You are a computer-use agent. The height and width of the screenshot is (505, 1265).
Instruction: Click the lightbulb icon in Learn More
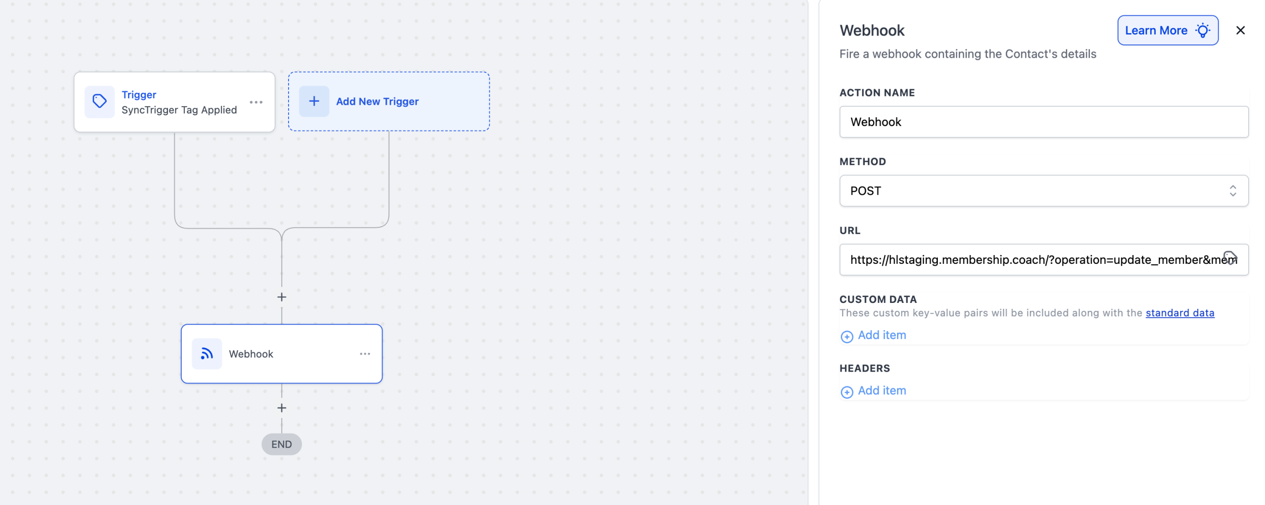click(x=1202, y=31)
